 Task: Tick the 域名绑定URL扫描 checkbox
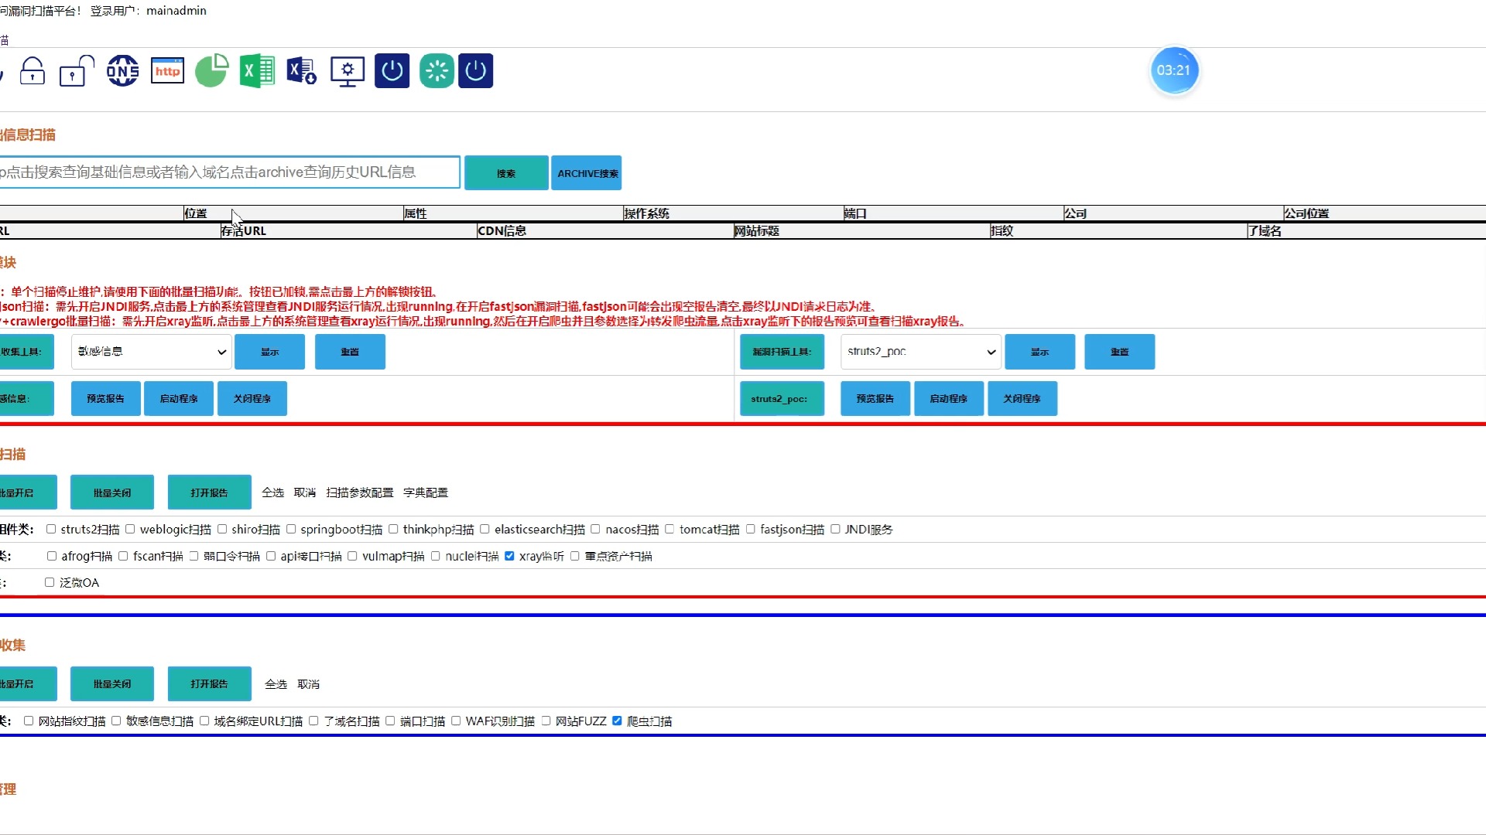tap(204, 721)
